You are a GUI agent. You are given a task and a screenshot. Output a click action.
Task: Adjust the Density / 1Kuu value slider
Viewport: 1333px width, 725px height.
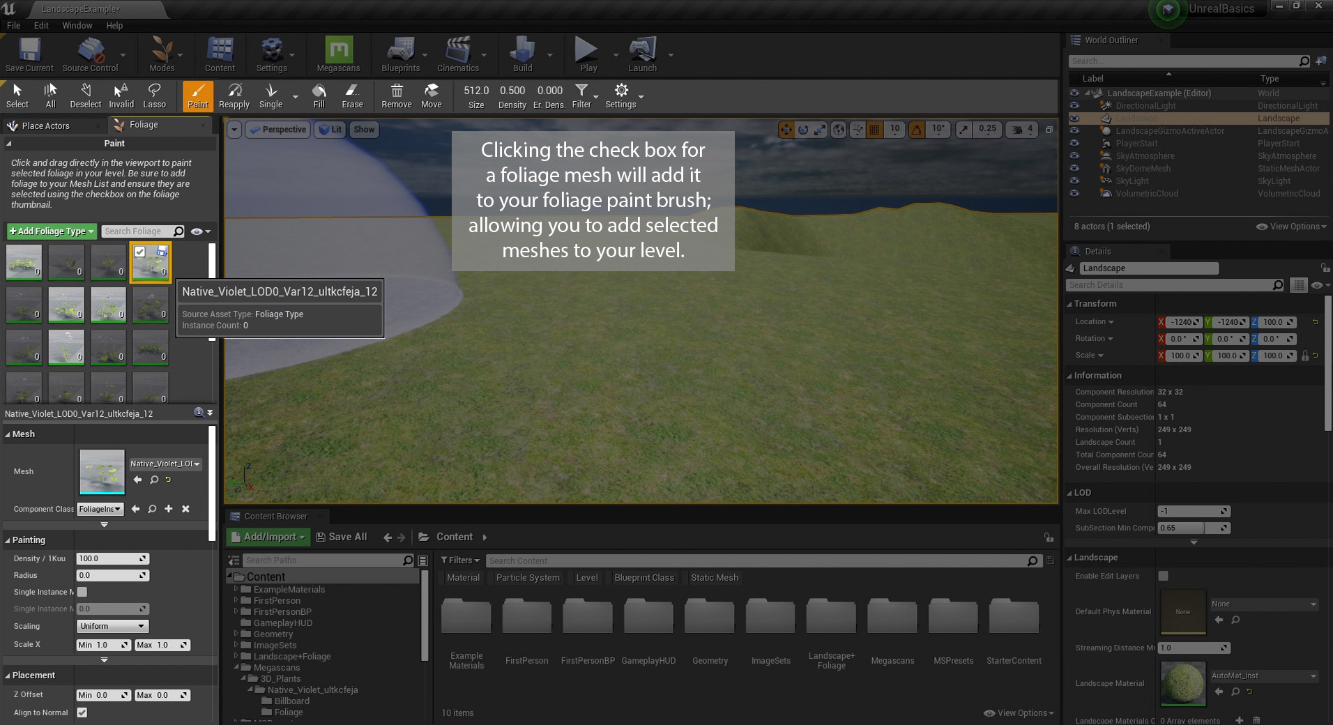112,558
